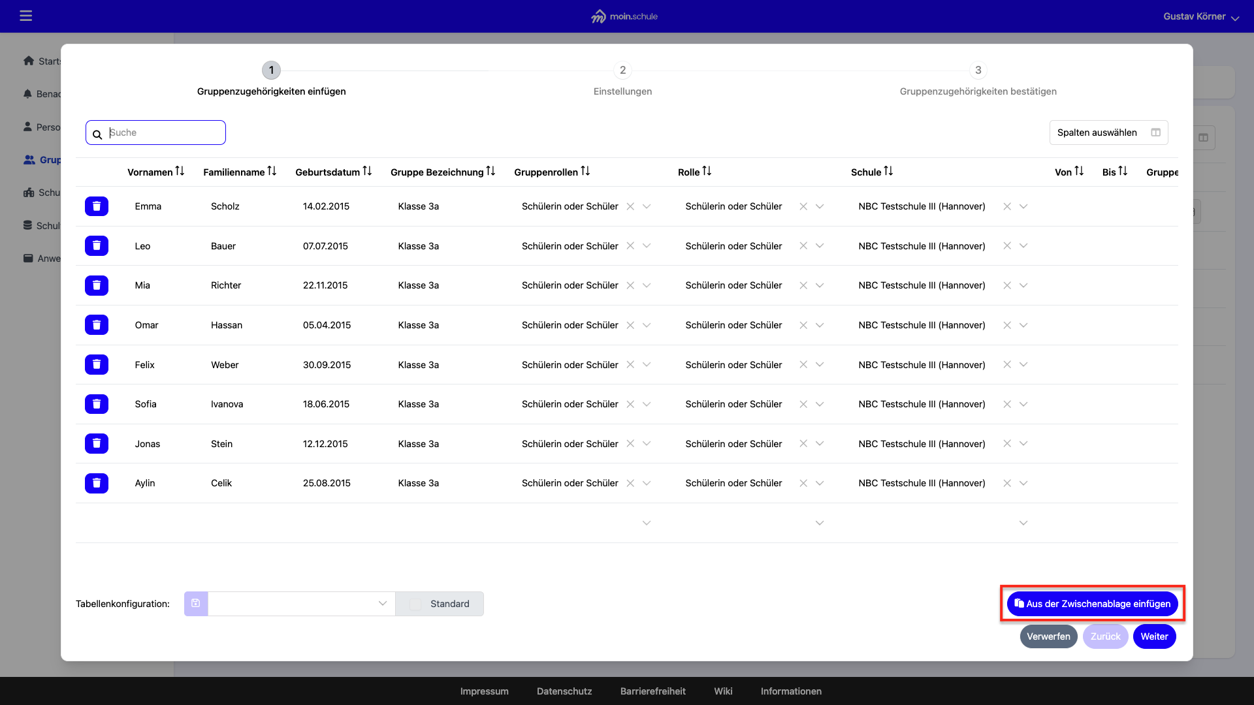Open Gustav Körner user menu
1254x705 pixels.
(1200, 16)
